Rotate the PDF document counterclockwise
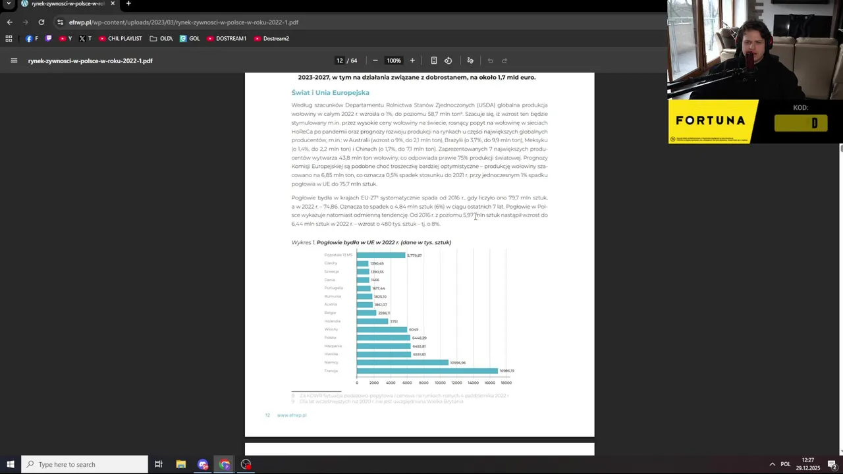The image size is (843, 474). click(448, 61)
